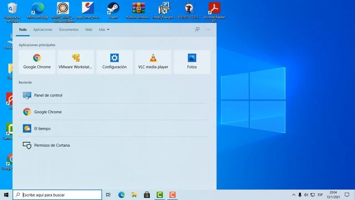Image resolution: width=355 pixels, height=200 pixels.
Task: Open the Windows Start button
Action: point(6,195)
